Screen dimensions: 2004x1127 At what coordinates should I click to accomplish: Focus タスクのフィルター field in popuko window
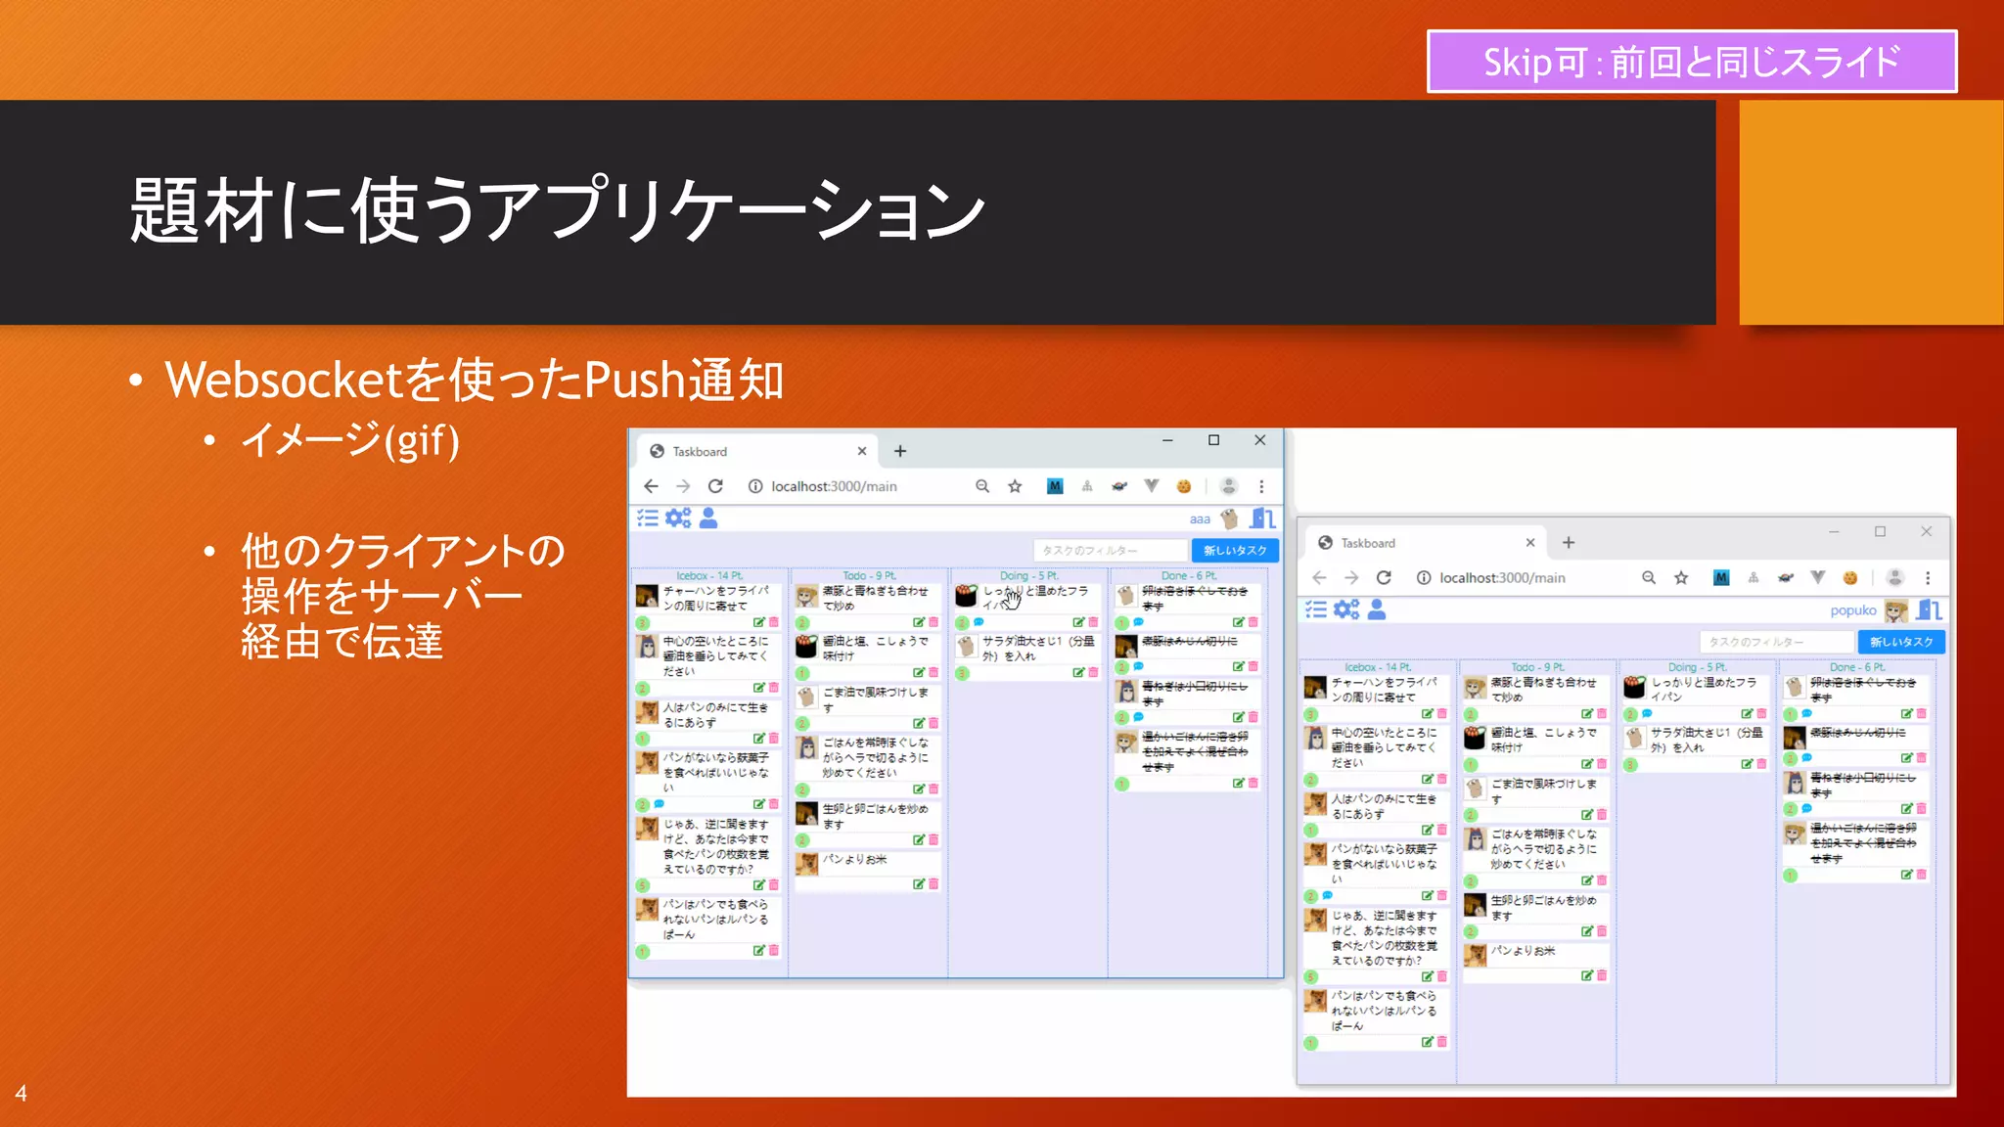pyautogui.click(x=1777, y=642)
